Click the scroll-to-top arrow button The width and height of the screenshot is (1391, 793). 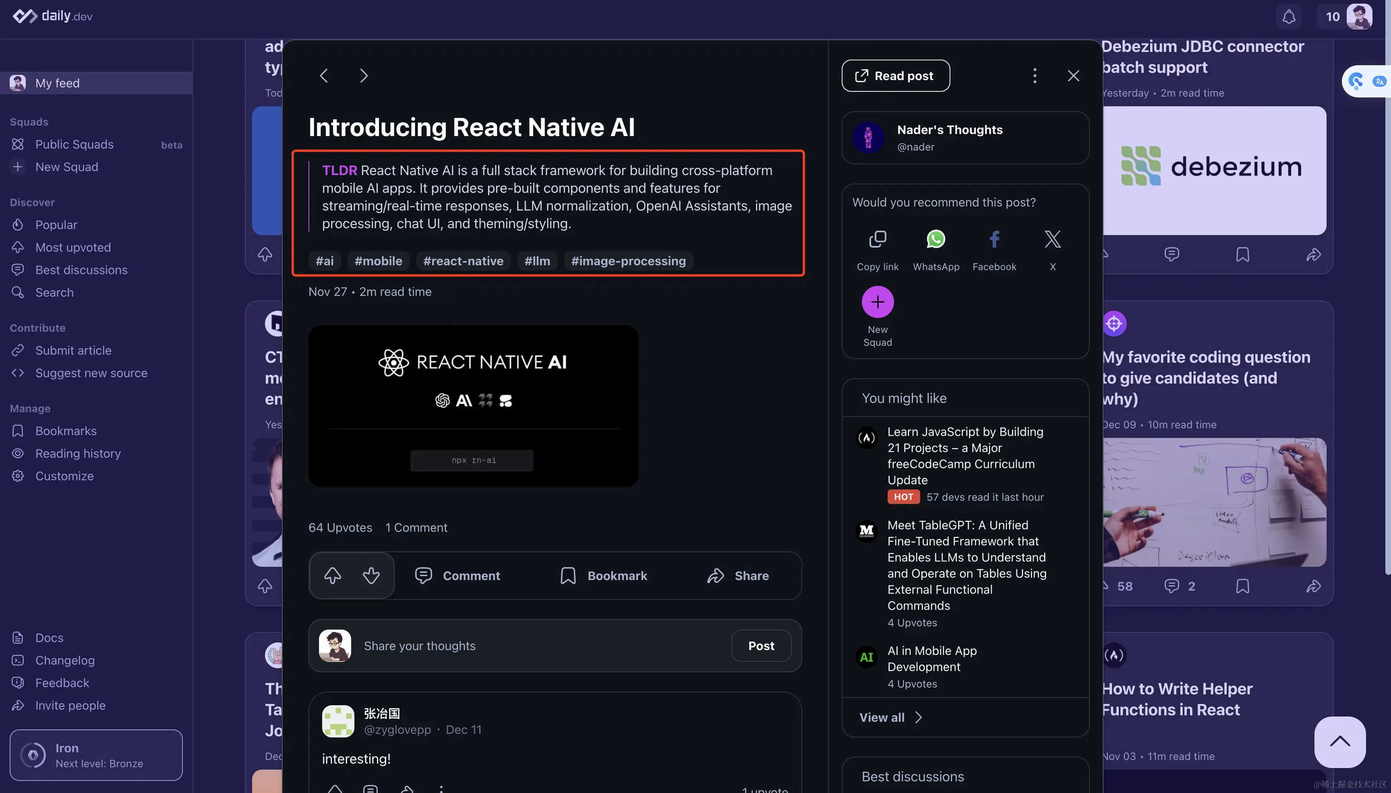[x=1339, y=742]
